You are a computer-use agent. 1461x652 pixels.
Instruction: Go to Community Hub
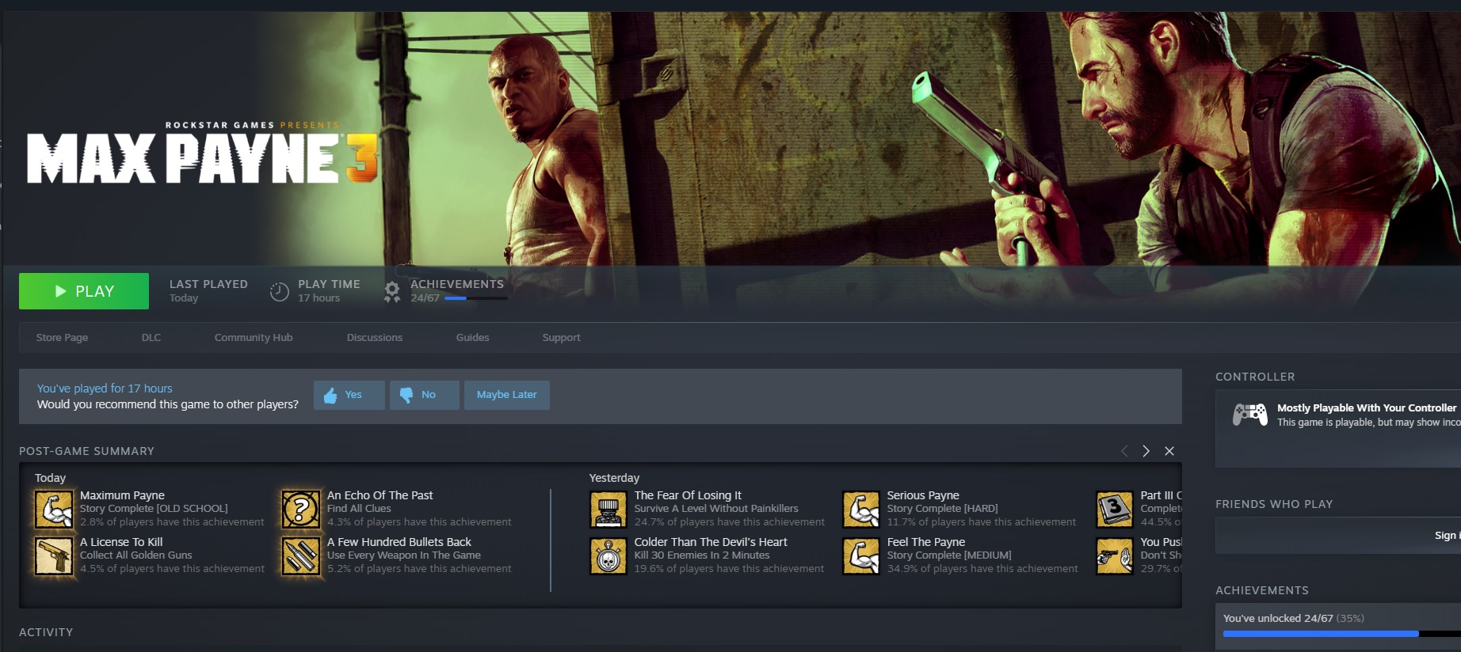pyautogui.click(x=254, y=338)
